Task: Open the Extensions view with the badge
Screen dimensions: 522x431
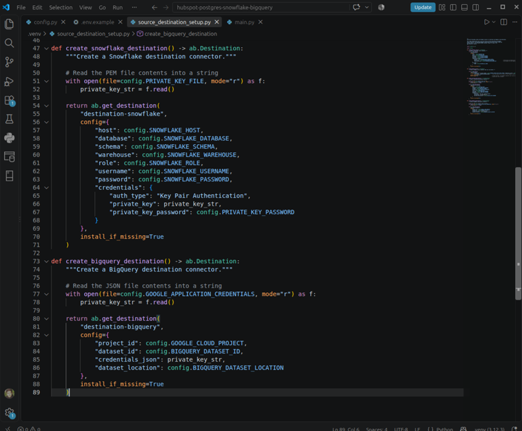Action: coord(9,100)
